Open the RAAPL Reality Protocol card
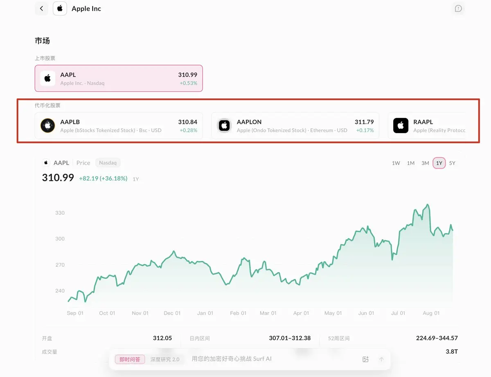The height and width of the screenshot is (377, 491). coord(427,126)
